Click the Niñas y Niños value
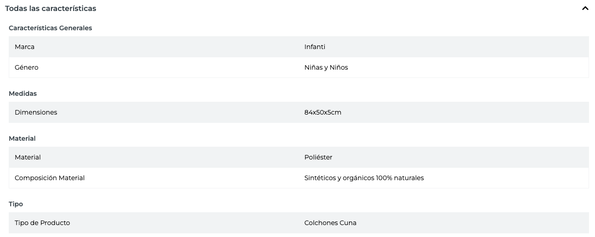Viewport: 595px width, 237px height. tap(326, 67)
